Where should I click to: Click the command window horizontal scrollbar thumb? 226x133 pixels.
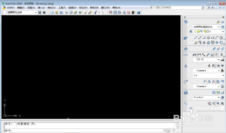168,130
